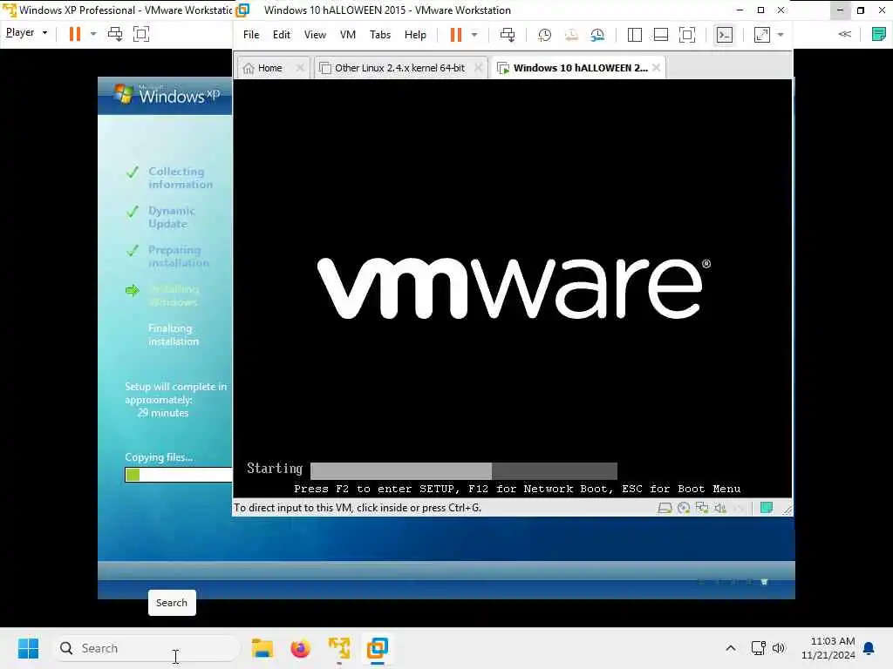Click the "Finalizing installation" step text
893x669 pixels.
[174, 334]
